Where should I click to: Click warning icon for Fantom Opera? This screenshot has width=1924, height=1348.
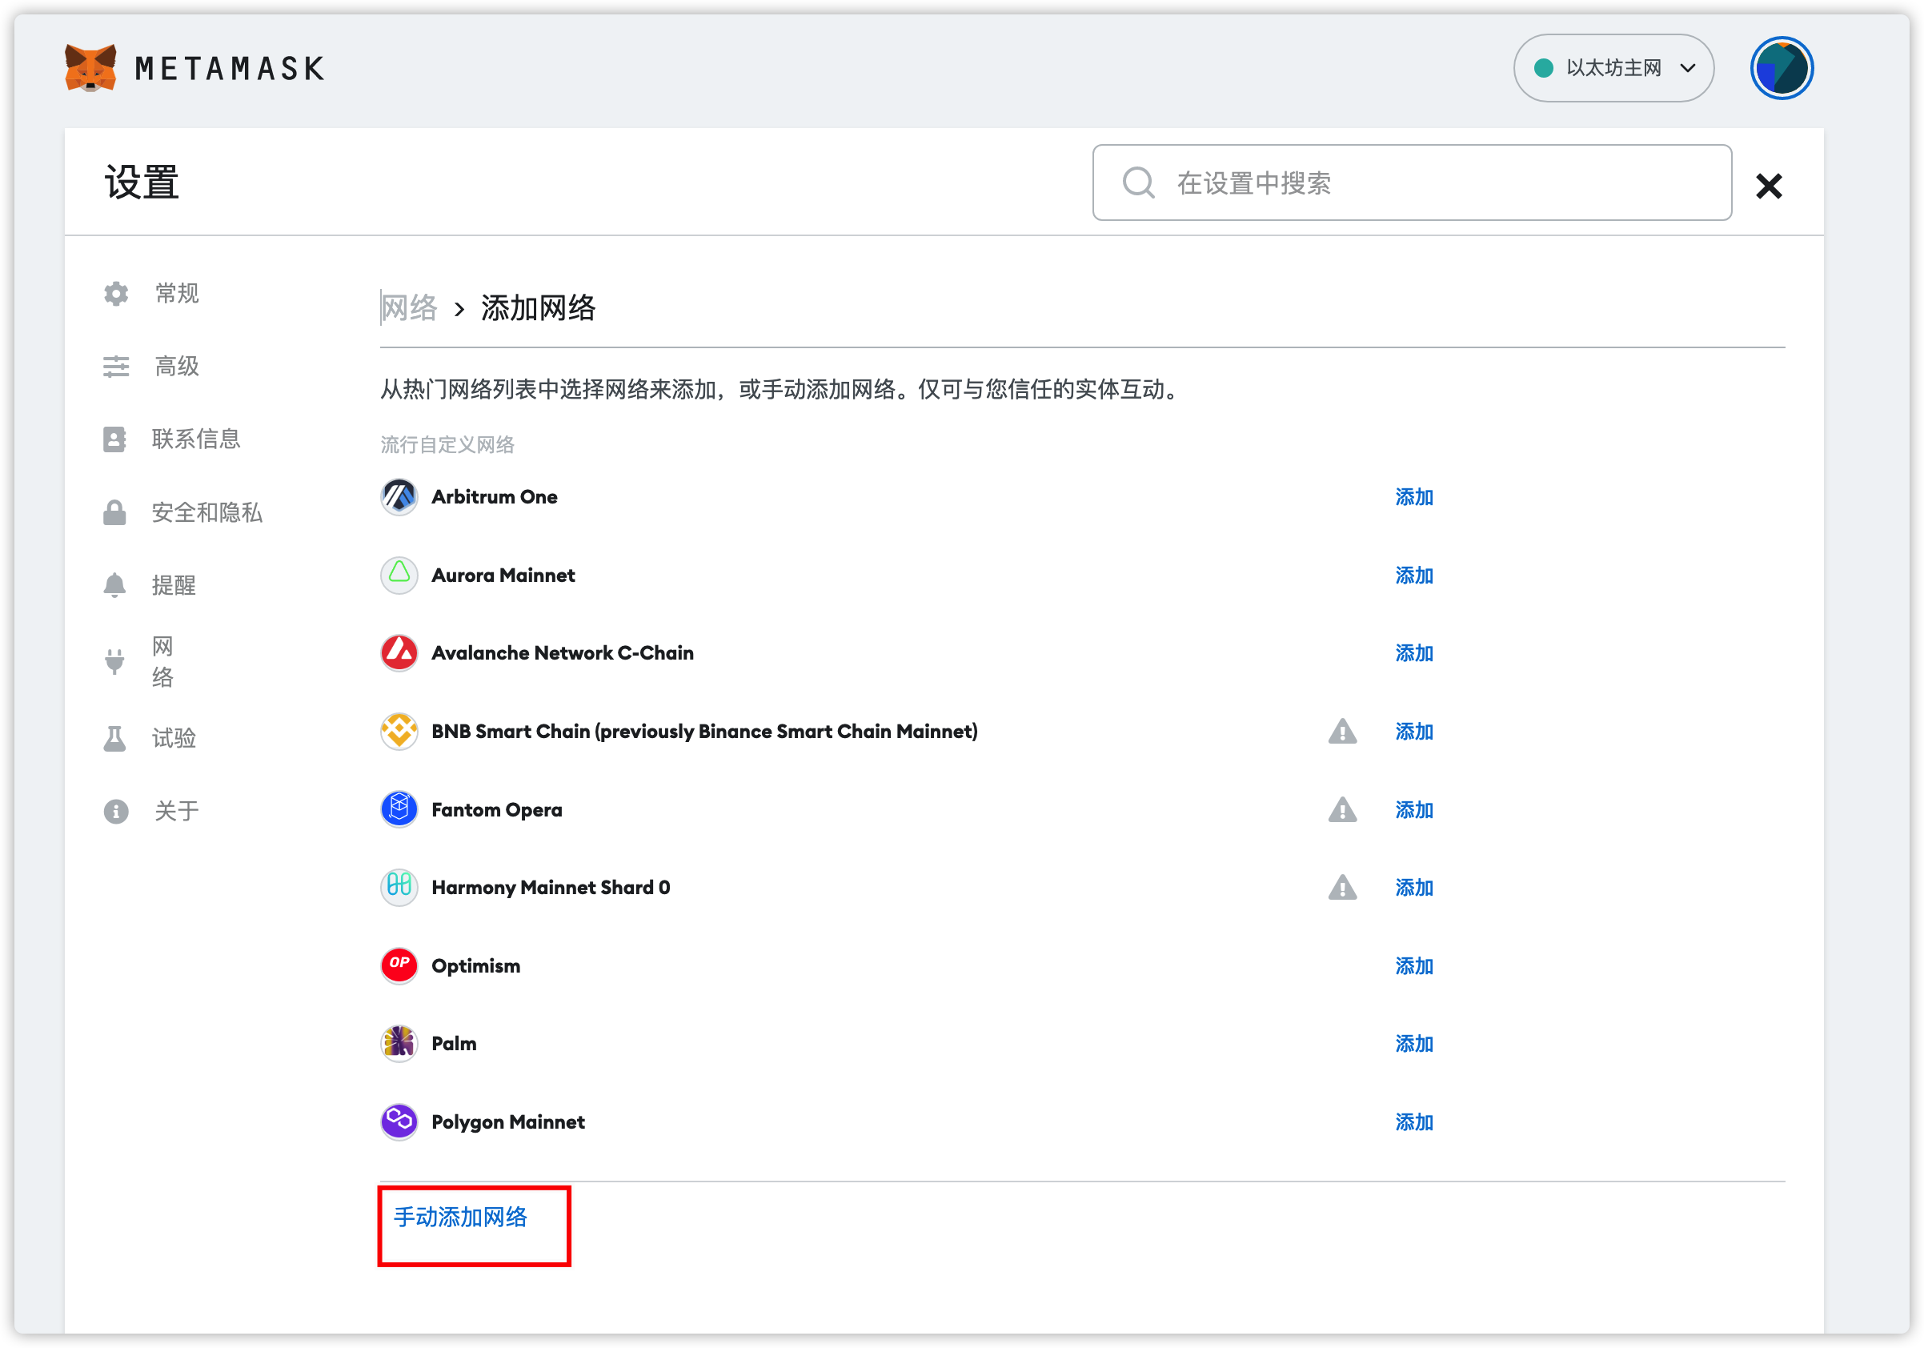(x=1342, y=810)
